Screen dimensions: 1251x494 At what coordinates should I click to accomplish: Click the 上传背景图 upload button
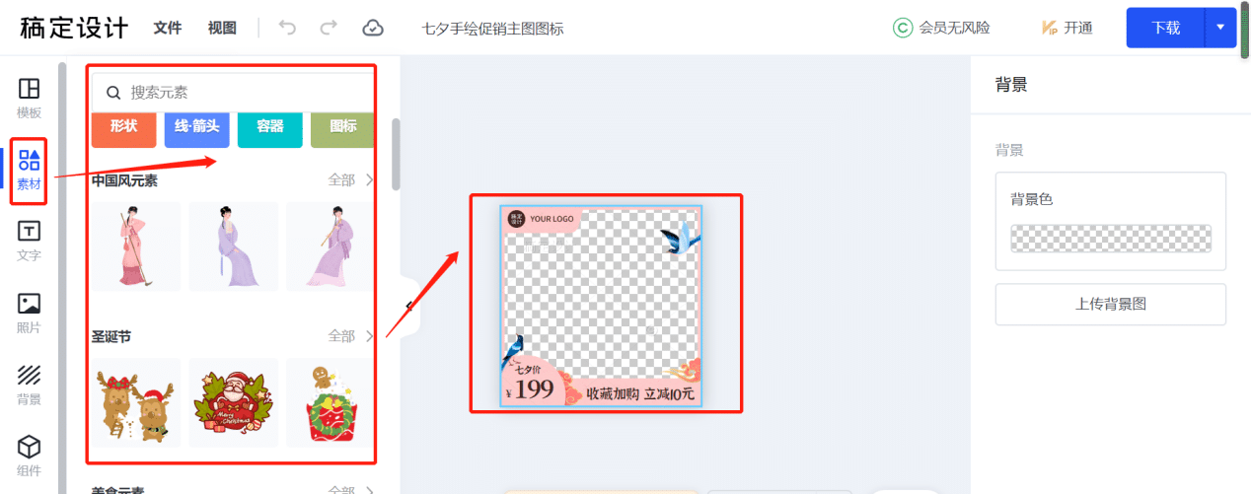click(1110, 305)
